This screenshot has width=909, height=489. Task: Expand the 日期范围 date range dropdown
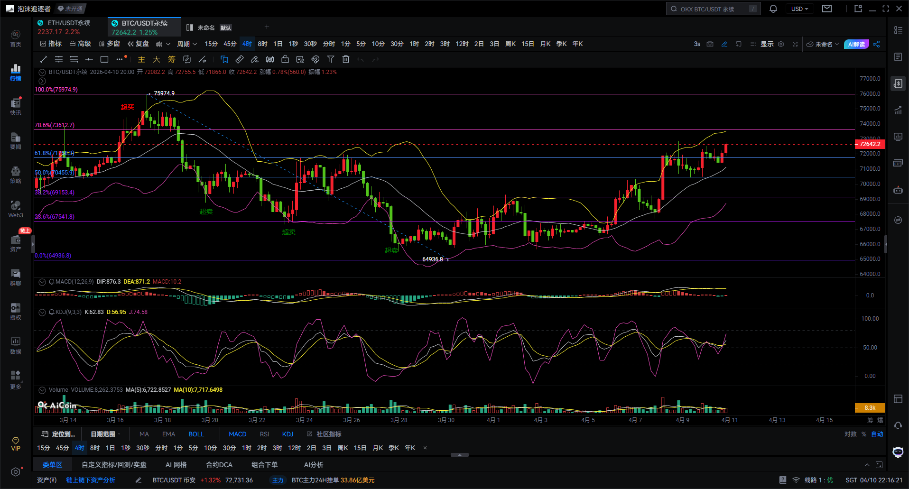coord(105,434)
